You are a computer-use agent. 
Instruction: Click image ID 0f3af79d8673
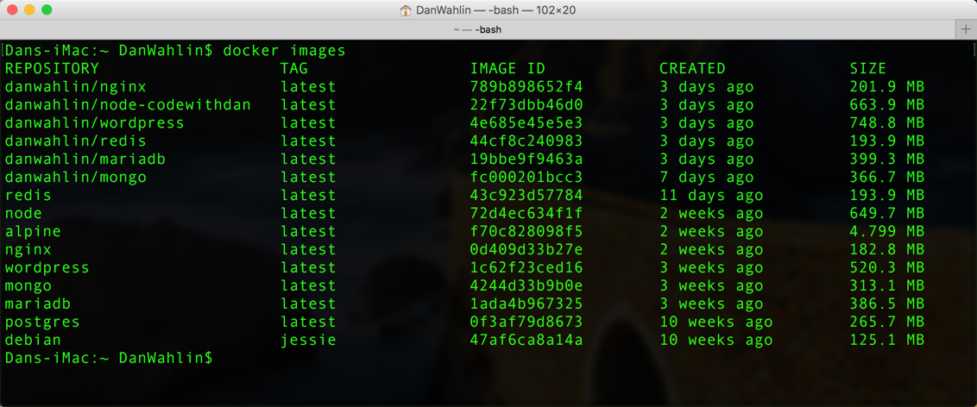[526, 322]
